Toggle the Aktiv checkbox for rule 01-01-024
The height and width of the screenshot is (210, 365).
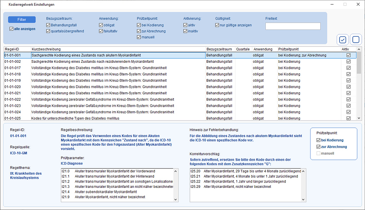pyautogui.click(x=349, y=112)
